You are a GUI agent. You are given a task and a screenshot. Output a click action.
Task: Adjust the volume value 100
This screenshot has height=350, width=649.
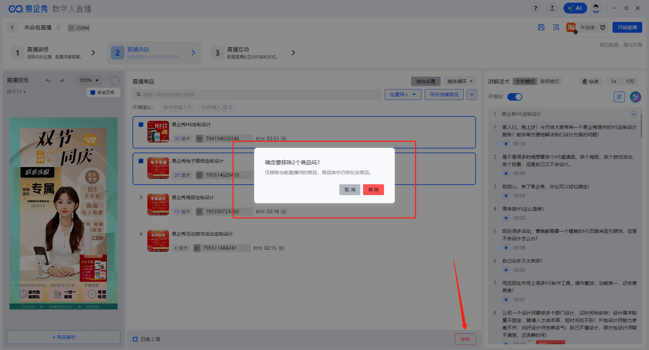click(x=630, y=81)
